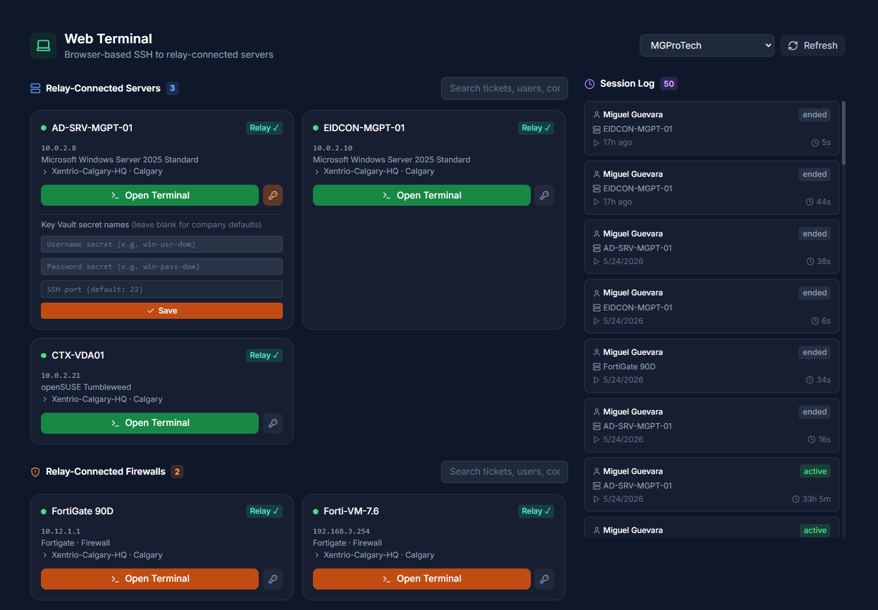Click the Session Log clock icon
Image resolution: width=878 pixels, height=610 pixels.
click(590, 84)
